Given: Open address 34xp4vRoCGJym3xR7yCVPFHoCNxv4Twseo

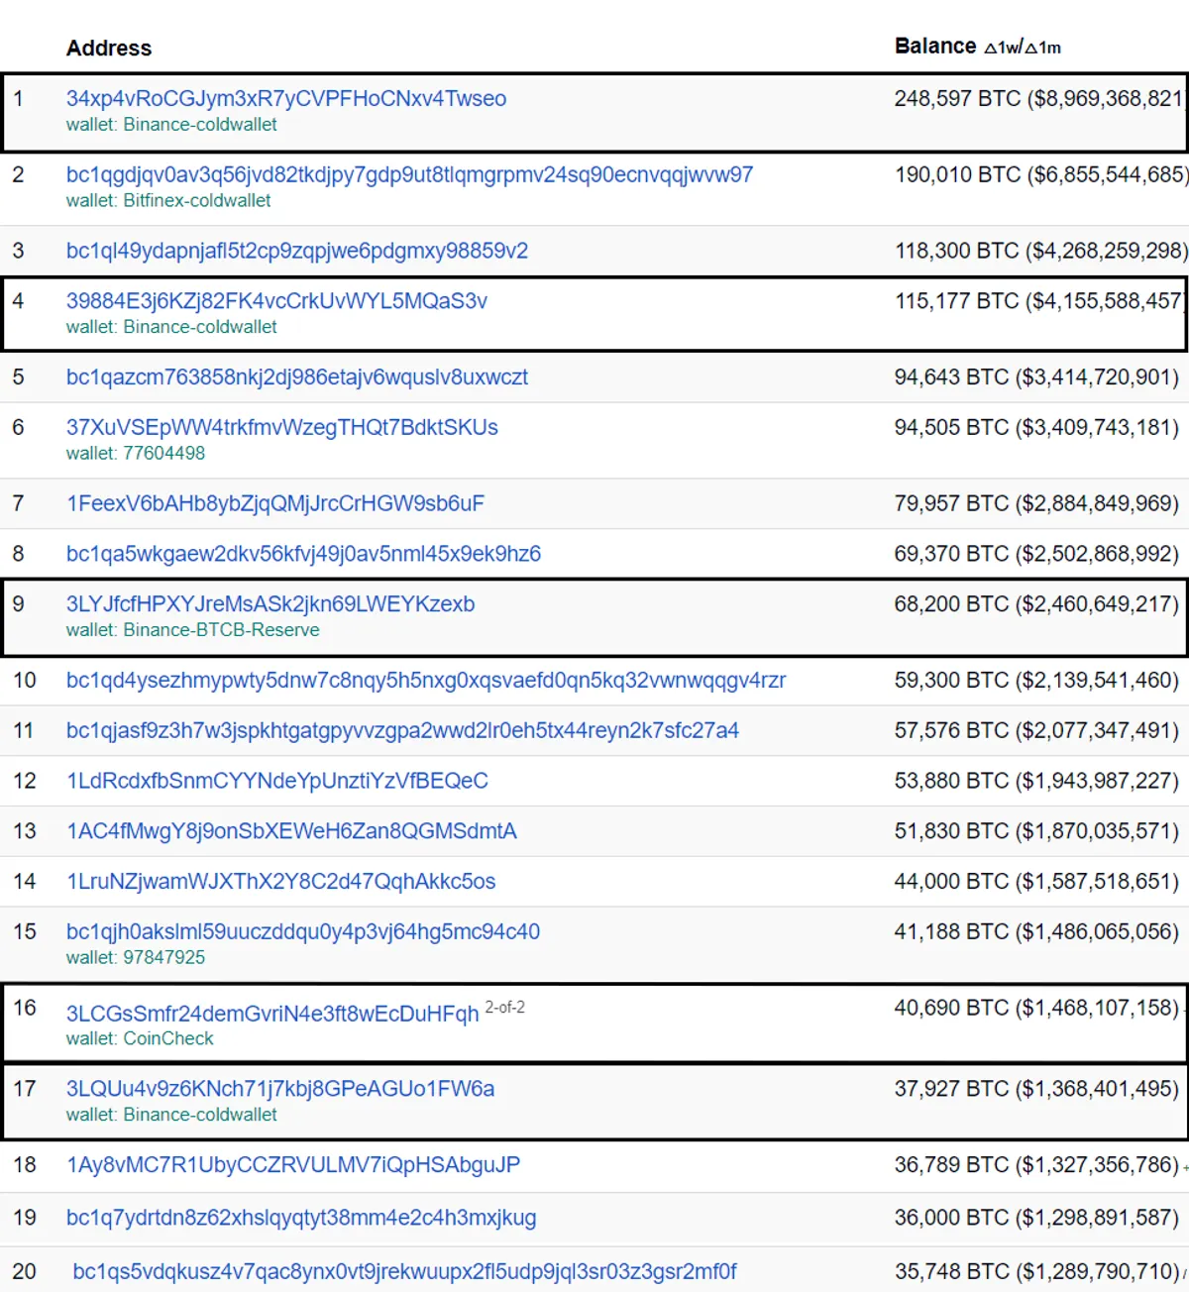Looking at the screenshot, I should (x=286, y=99).
